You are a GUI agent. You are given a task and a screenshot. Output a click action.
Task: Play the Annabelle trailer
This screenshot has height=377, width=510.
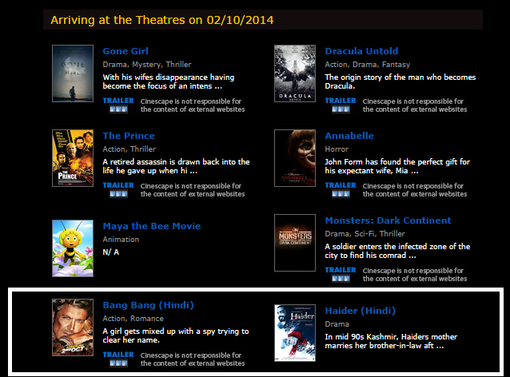point(341,189)
